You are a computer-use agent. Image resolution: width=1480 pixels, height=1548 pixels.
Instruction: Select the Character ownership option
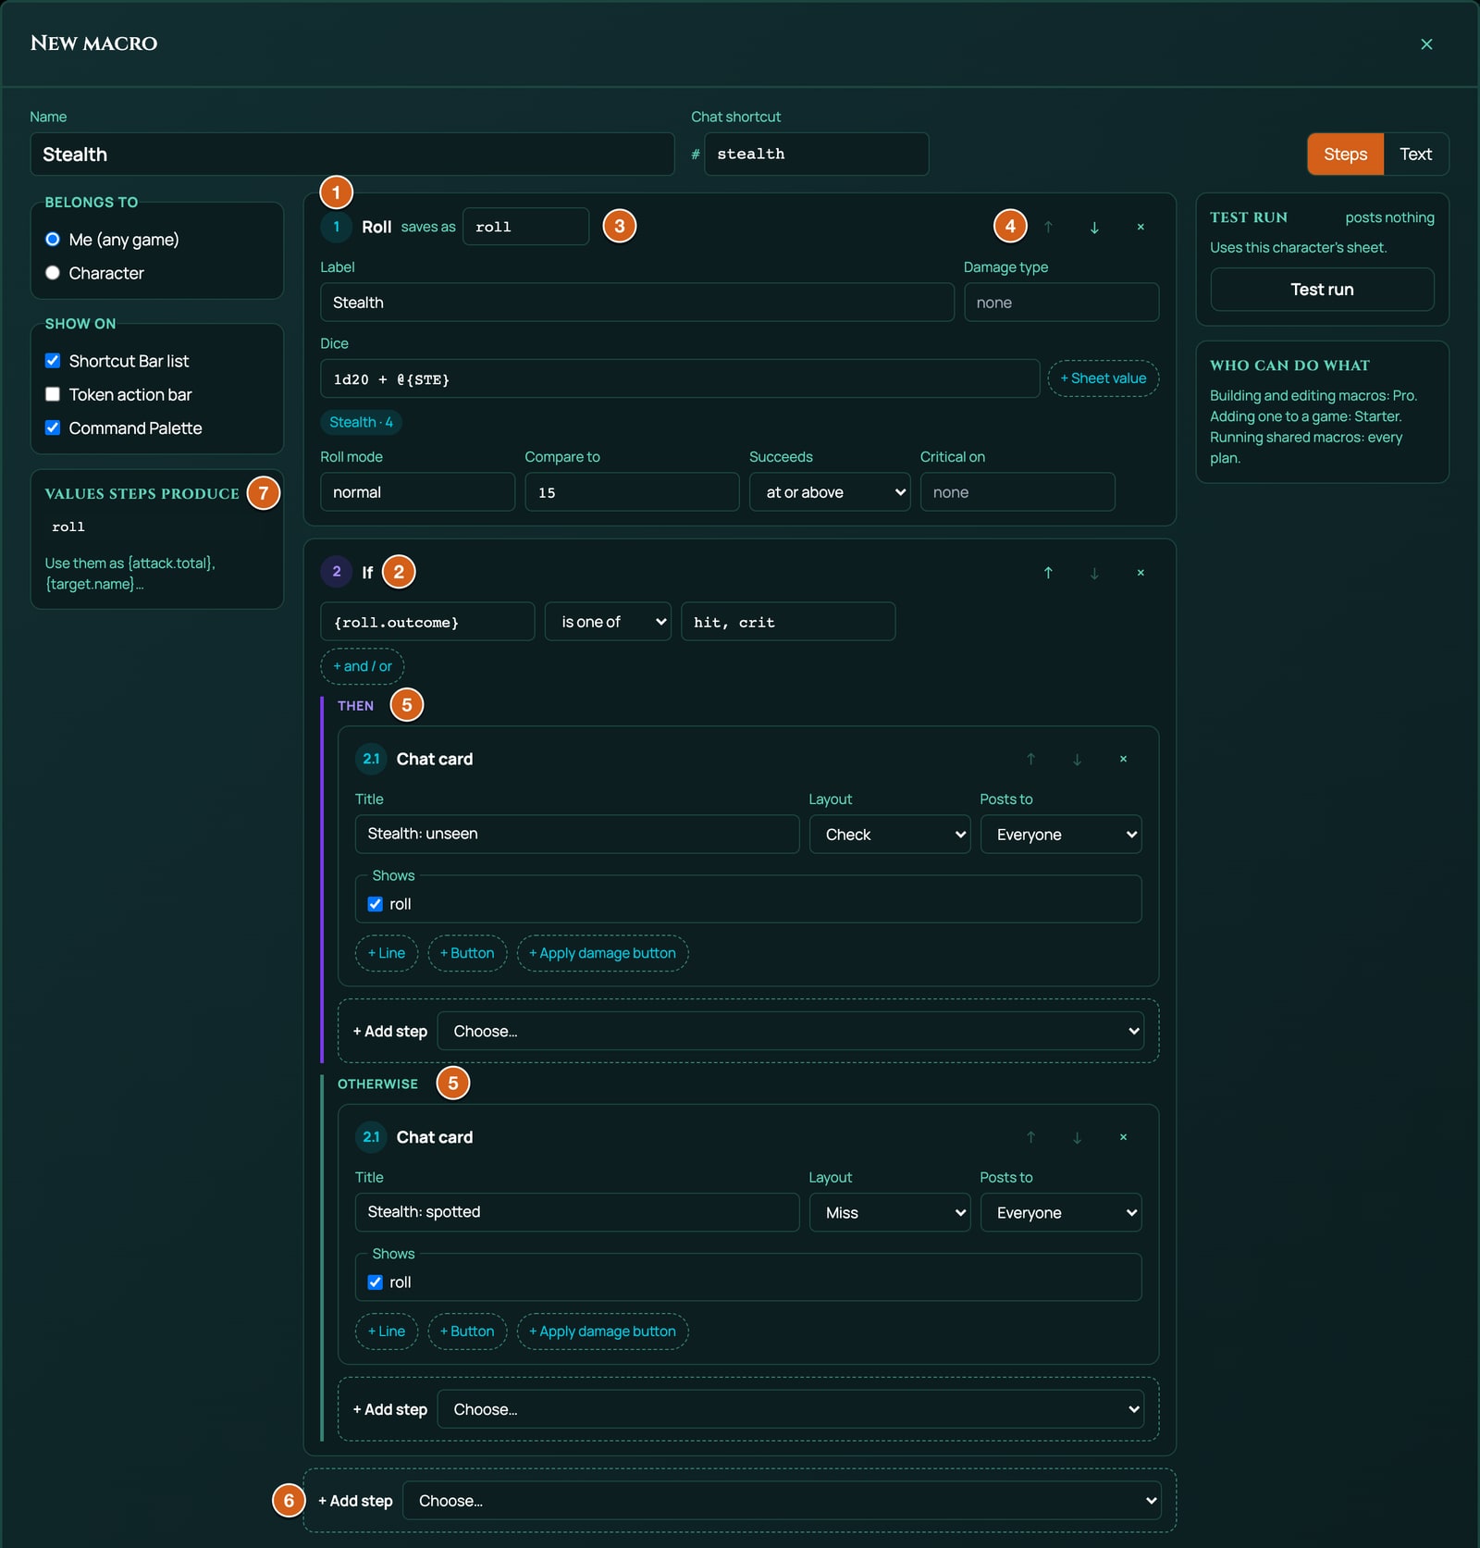[53, 273]
